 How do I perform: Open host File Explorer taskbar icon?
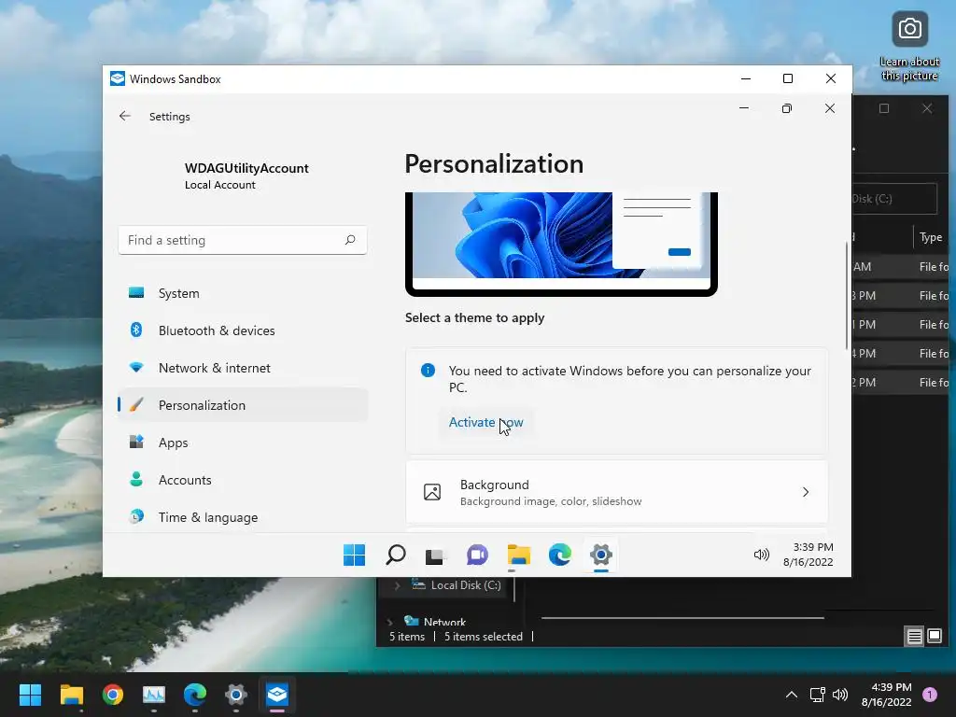coord(71,695)
